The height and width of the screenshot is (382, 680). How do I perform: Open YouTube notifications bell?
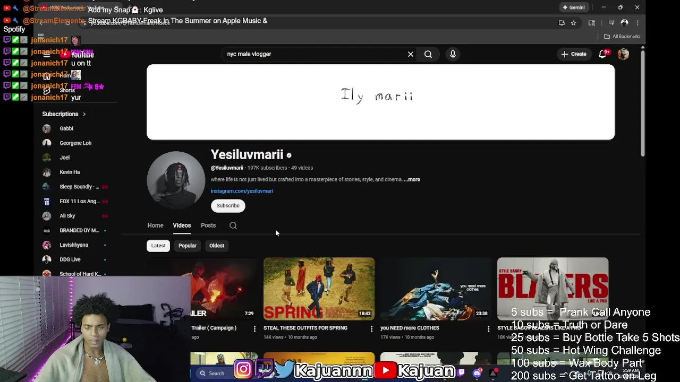click(x=602, y=54)
